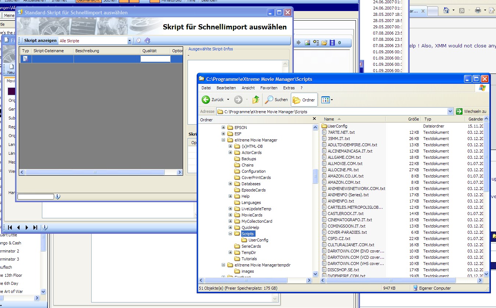Click the help book icon in script toolbar
Screen dimensions: 496x308
[x=147, y=41]
